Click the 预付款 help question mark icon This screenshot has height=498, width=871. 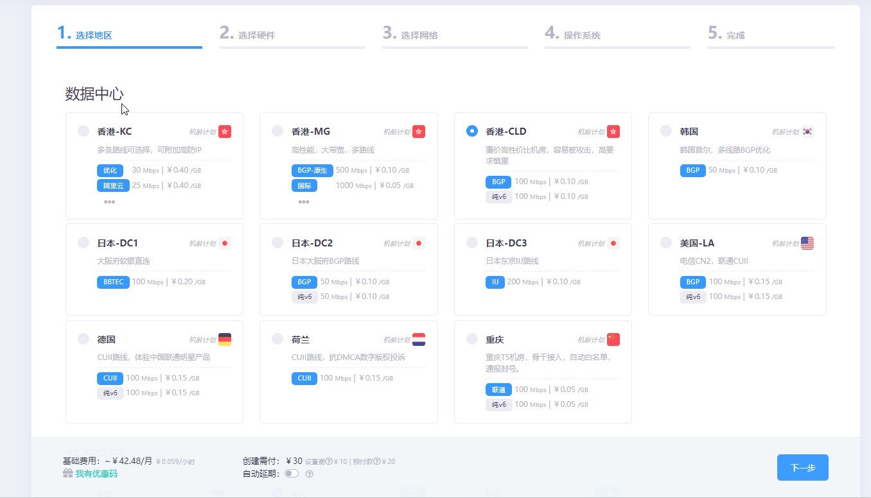tap(376, 461)
